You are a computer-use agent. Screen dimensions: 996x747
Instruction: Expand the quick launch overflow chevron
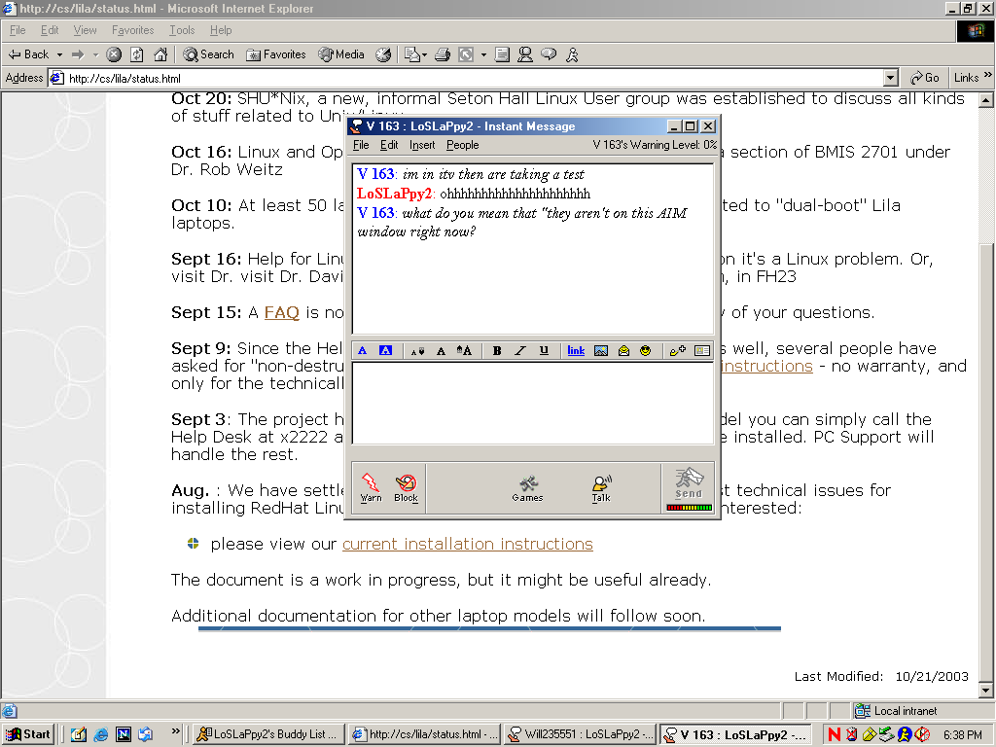pyautogui.click(x=176, y=731)
